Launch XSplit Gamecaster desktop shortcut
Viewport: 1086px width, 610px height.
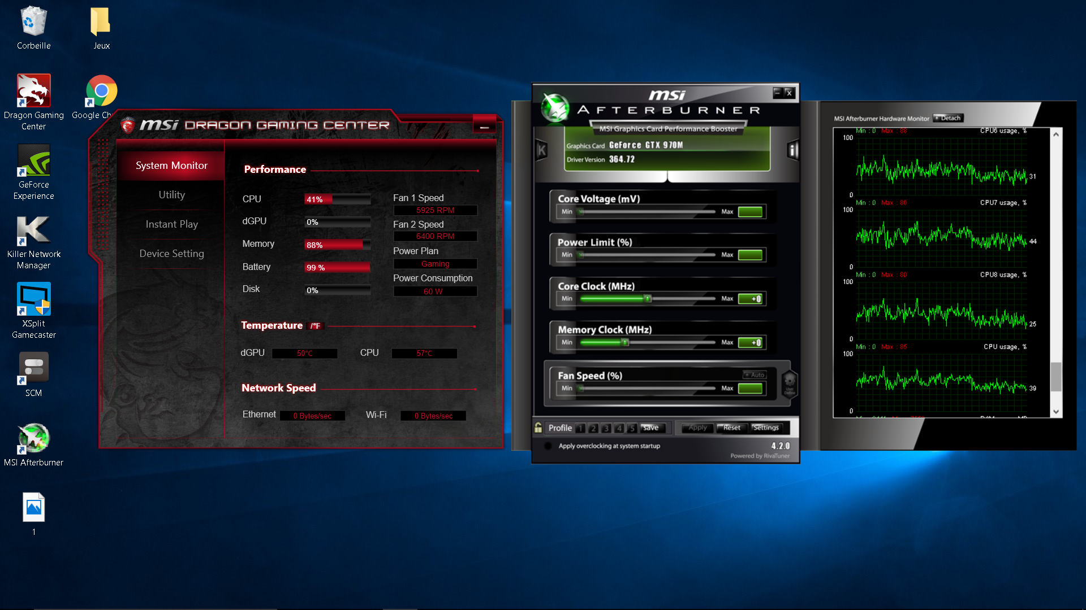click(x=33, y=311)
